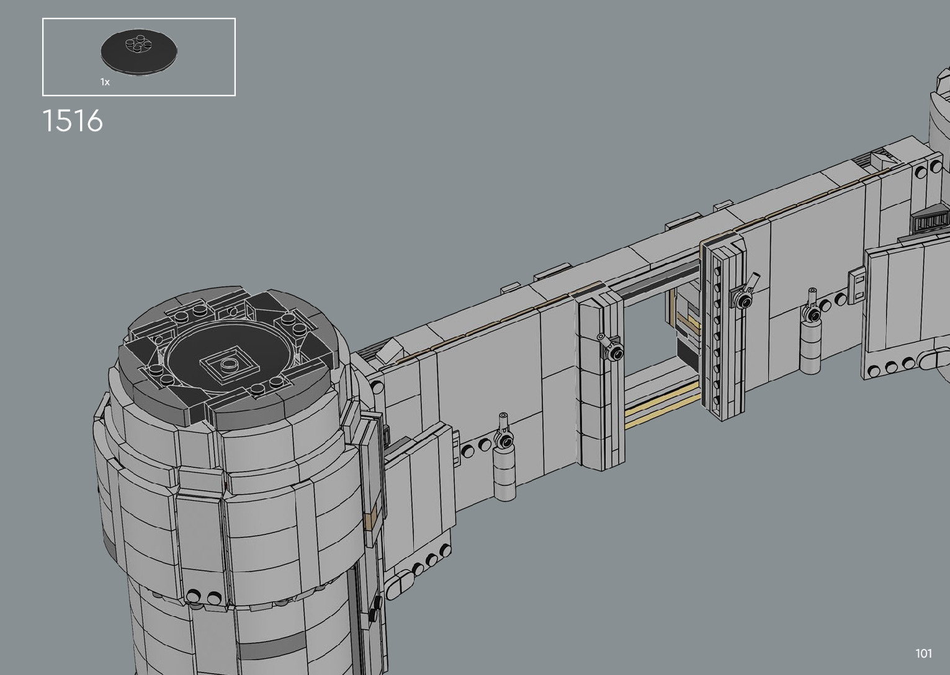This screenshot has height=675, width=950.
Task: Select the small tan piece on the tower side
Action: tap(370, 518)
